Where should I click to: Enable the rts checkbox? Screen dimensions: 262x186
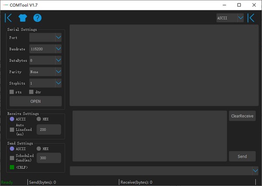(12, 92)
